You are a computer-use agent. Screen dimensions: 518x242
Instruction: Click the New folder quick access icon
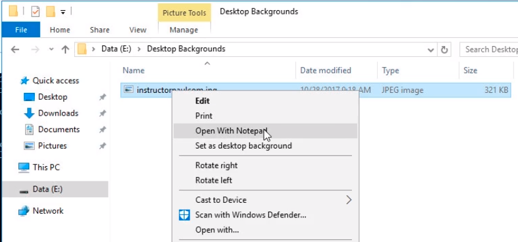(x=51, y=11)
